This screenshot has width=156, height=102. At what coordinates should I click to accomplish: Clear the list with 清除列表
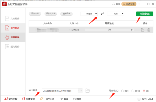[x=66, y=14]
